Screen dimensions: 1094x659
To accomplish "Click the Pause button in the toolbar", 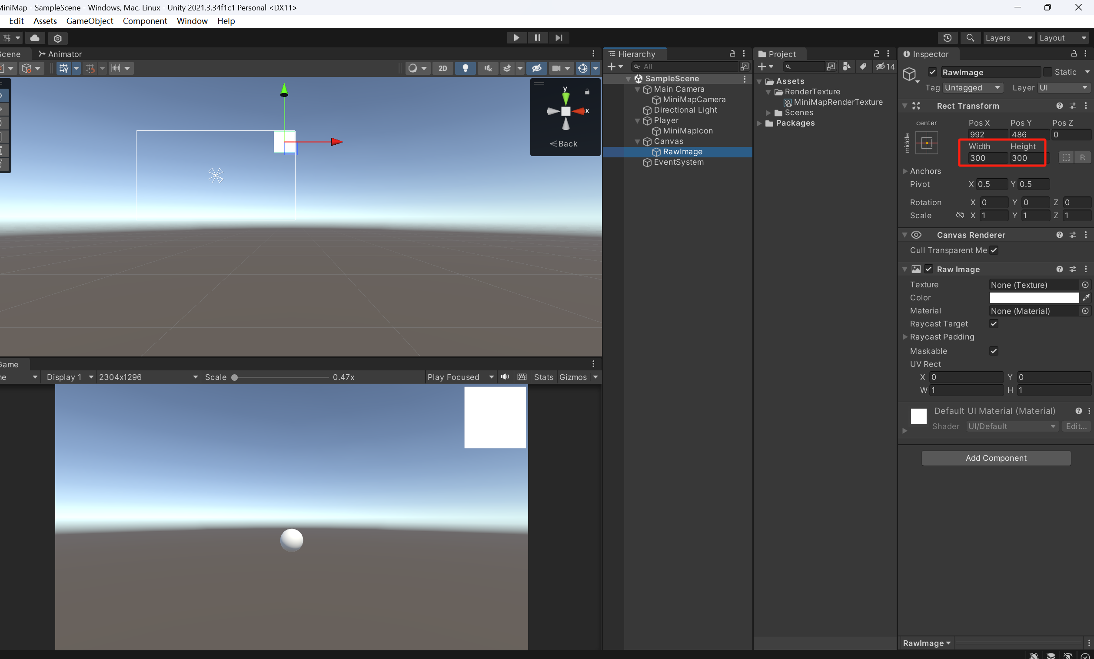I will (x=537, y=38).
